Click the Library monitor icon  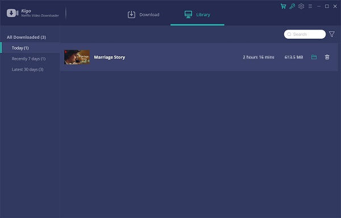188,15
